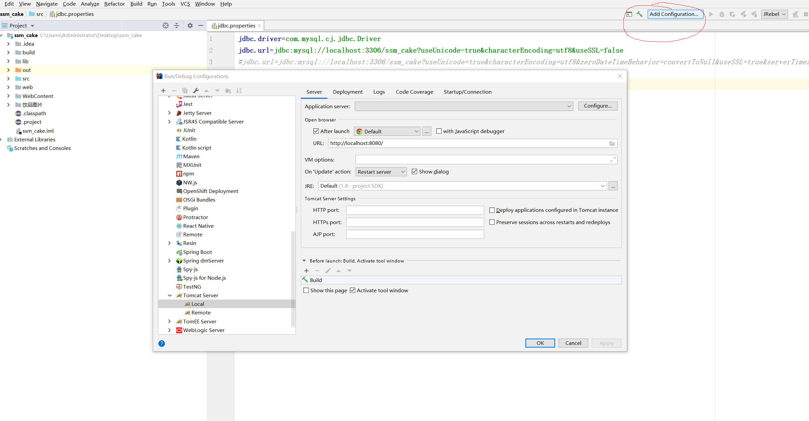809x421 pixels.
Task: Click the move configuration down arrow
Action: click(x=217, y=91)
